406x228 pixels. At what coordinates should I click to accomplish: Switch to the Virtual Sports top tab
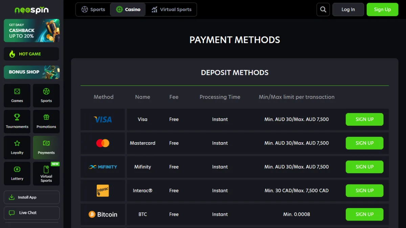point(171,9)
